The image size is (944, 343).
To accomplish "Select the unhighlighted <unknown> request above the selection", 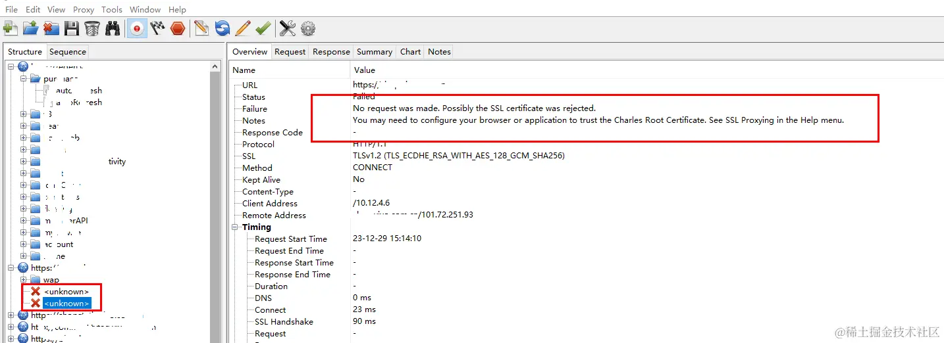I will pos(66,292).
